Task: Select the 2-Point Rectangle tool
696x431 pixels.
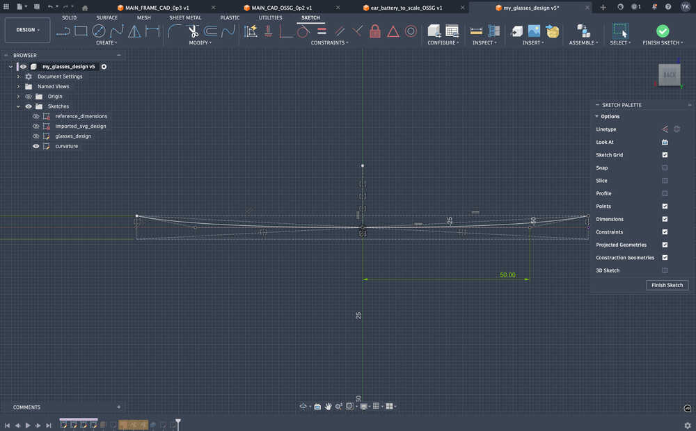Action: click(x=81, y=31)
